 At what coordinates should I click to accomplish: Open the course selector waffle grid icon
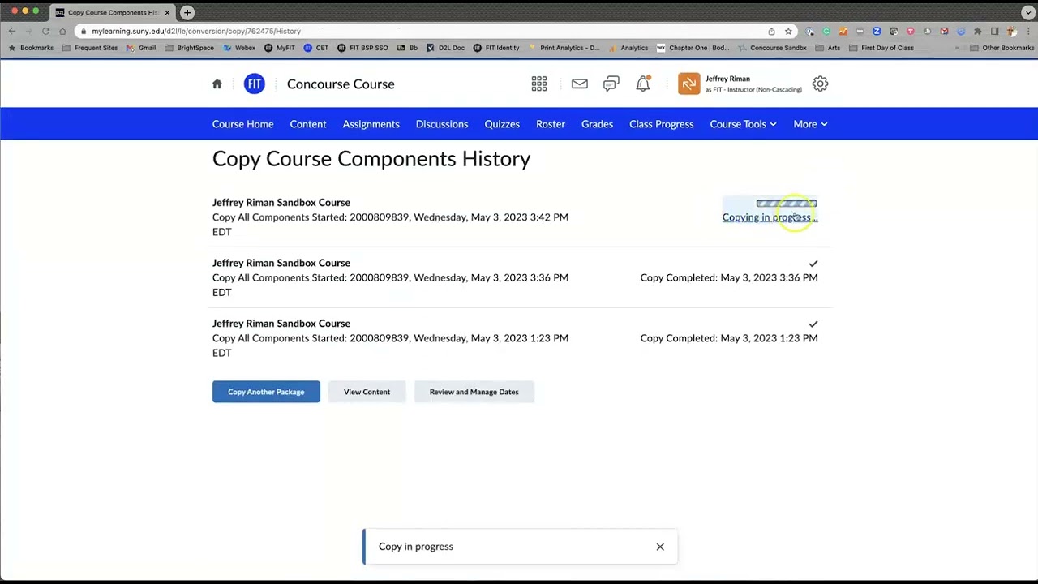click(539, 84)
